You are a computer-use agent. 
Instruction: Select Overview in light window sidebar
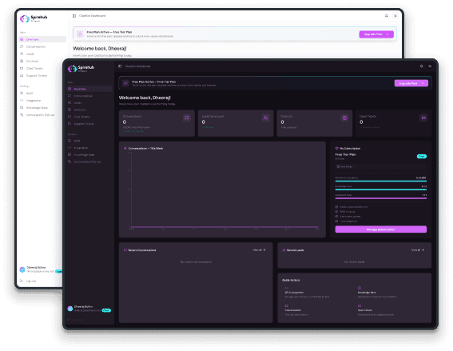(42, 39)
